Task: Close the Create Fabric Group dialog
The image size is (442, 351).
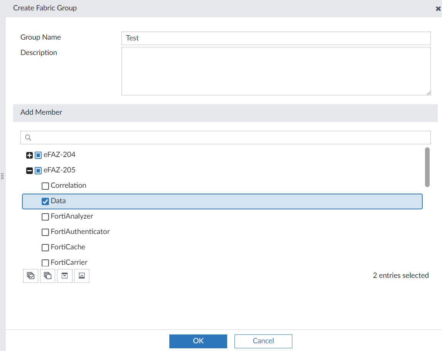Action: click(x=437, y=8)
